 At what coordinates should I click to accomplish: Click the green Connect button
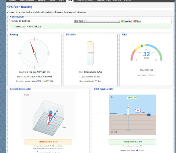126,21
